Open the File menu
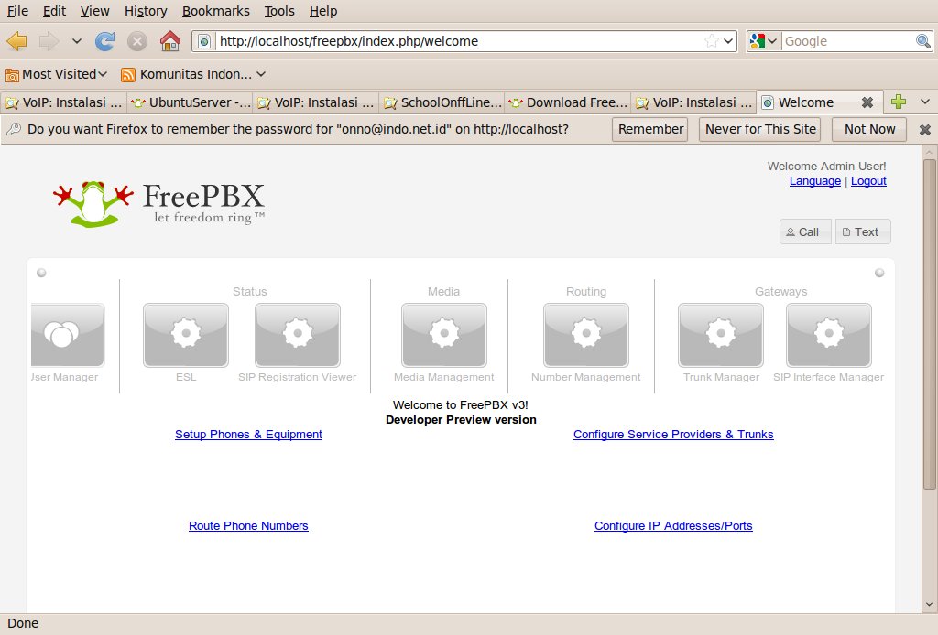Image resolution: width=938 pixels, height=635 pixels. click(x=17, y=11)
